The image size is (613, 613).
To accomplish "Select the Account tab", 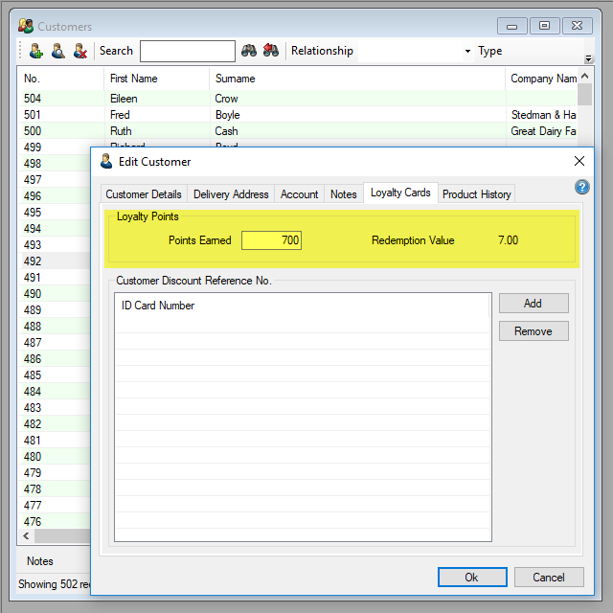I will [299, 194].
